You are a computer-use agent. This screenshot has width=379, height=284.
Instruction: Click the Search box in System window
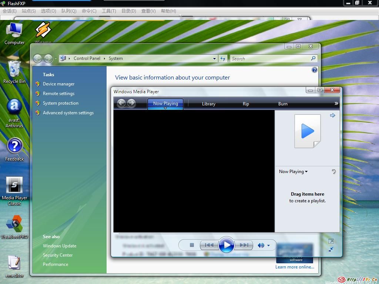point(270,58)
